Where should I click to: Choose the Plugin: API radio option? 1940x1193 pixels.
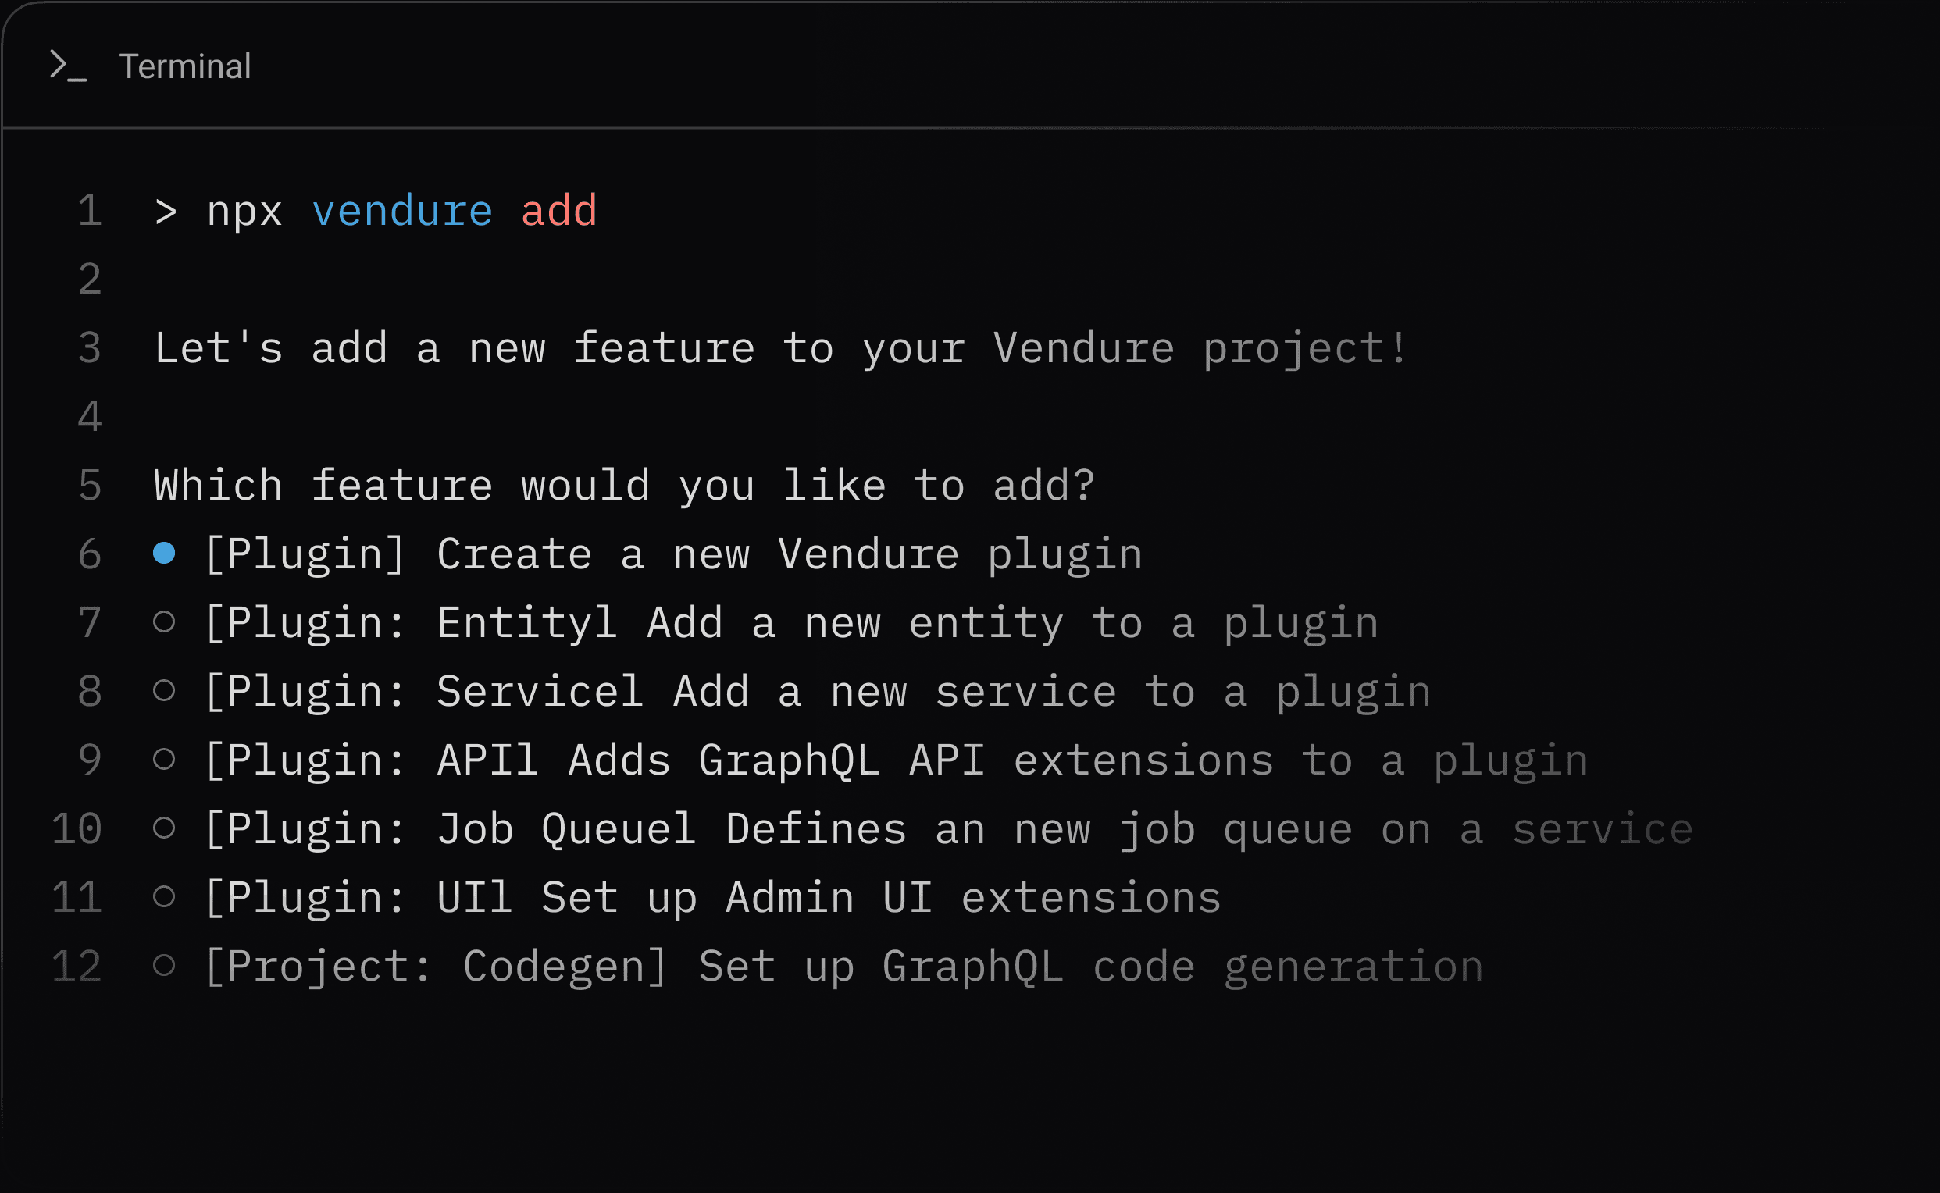click(x=164, y=759)
